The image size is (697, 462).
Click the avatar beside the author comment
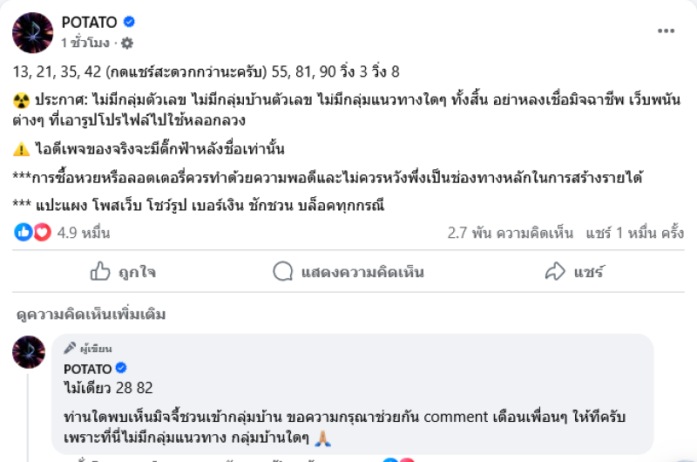[x=29, y=352]
